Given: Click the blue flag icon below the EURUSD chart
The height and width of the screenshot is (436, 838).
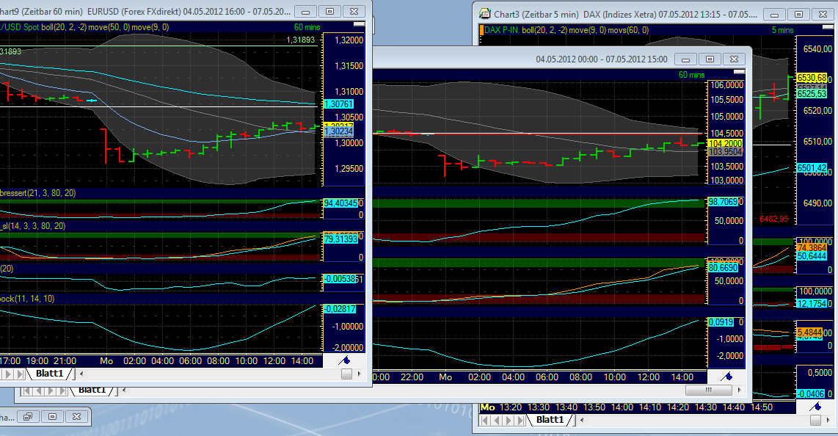Looking at the screenshot, I should click(x=346, y=361).
